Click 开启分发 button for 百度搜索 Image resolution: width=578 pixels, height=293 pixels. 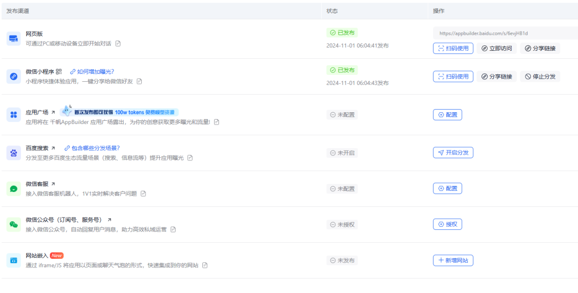pyautogui.click(x=453, y=152)
